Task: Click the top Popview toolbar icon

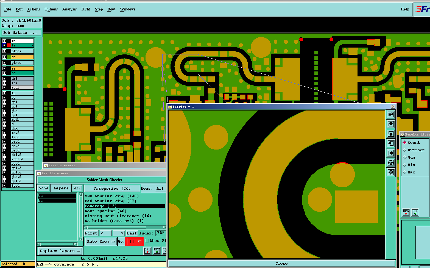Action: 391,114
